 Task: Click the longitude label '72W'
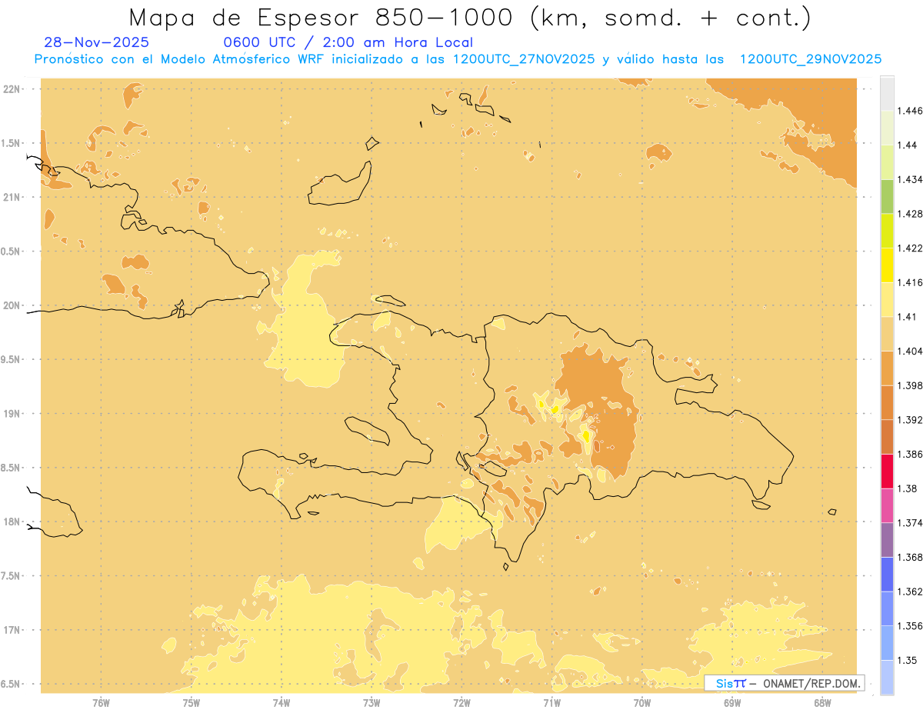tap(461, 701)
